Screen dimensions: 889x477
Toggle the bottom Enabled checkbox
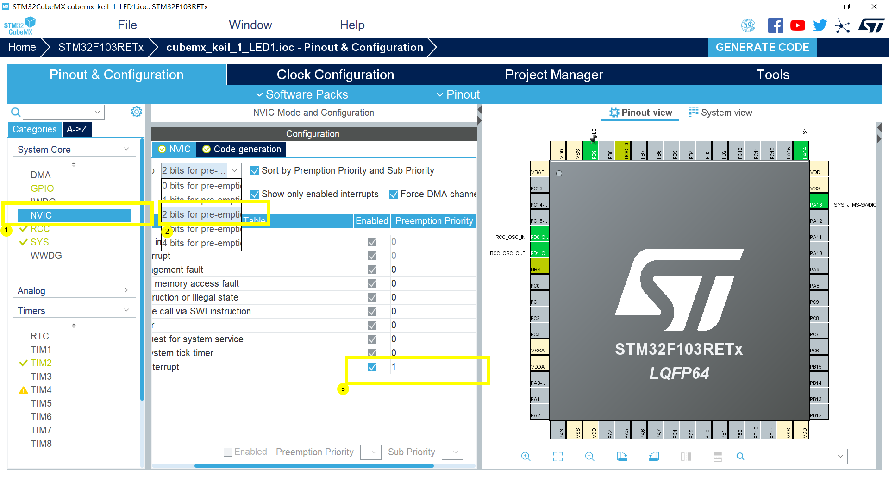tap(228, 452)
